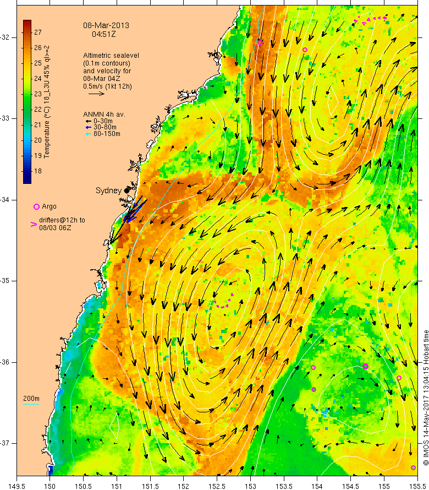
Task: Click the drifters legend magenta chevron
Action: (x=34, y=224)
